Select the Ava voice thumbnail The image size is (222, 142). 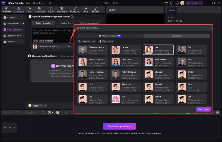pos(115,99)
